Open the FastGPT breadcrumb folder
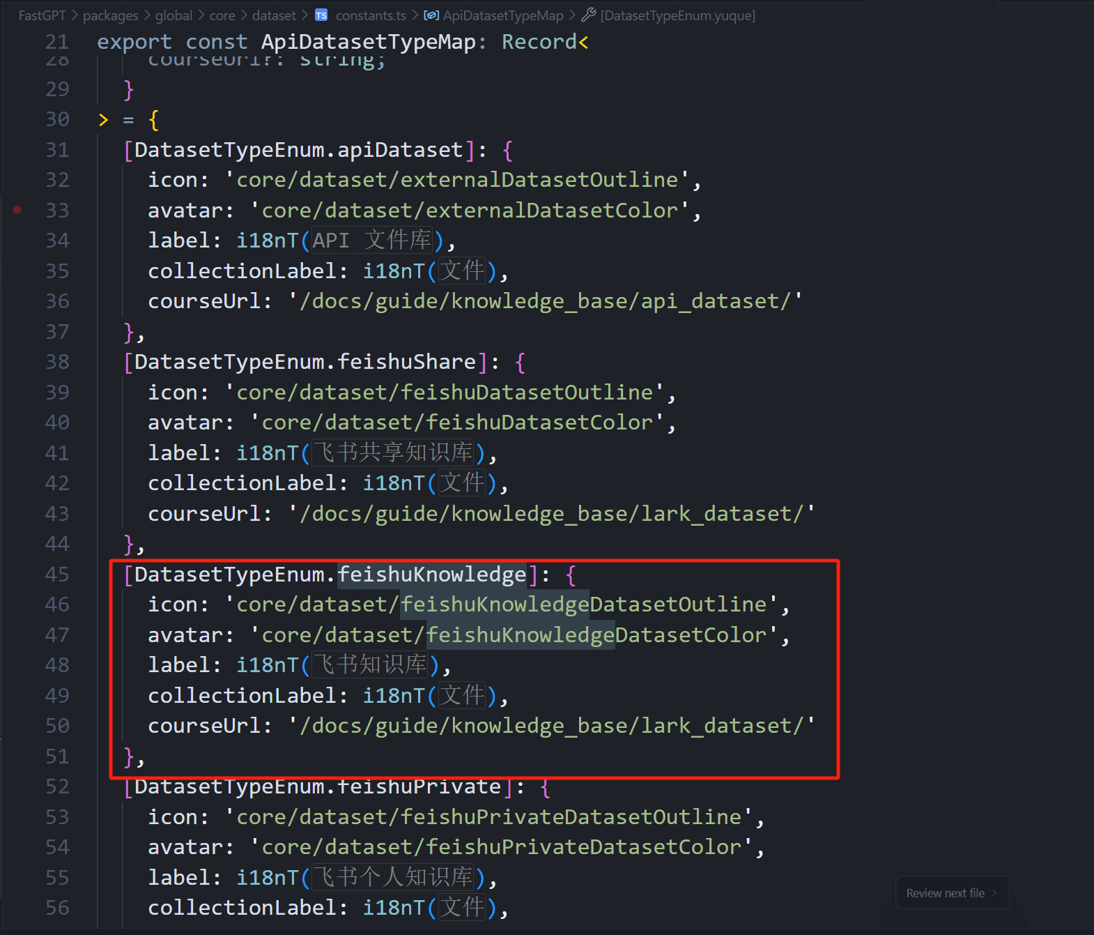 coord(42,15)
